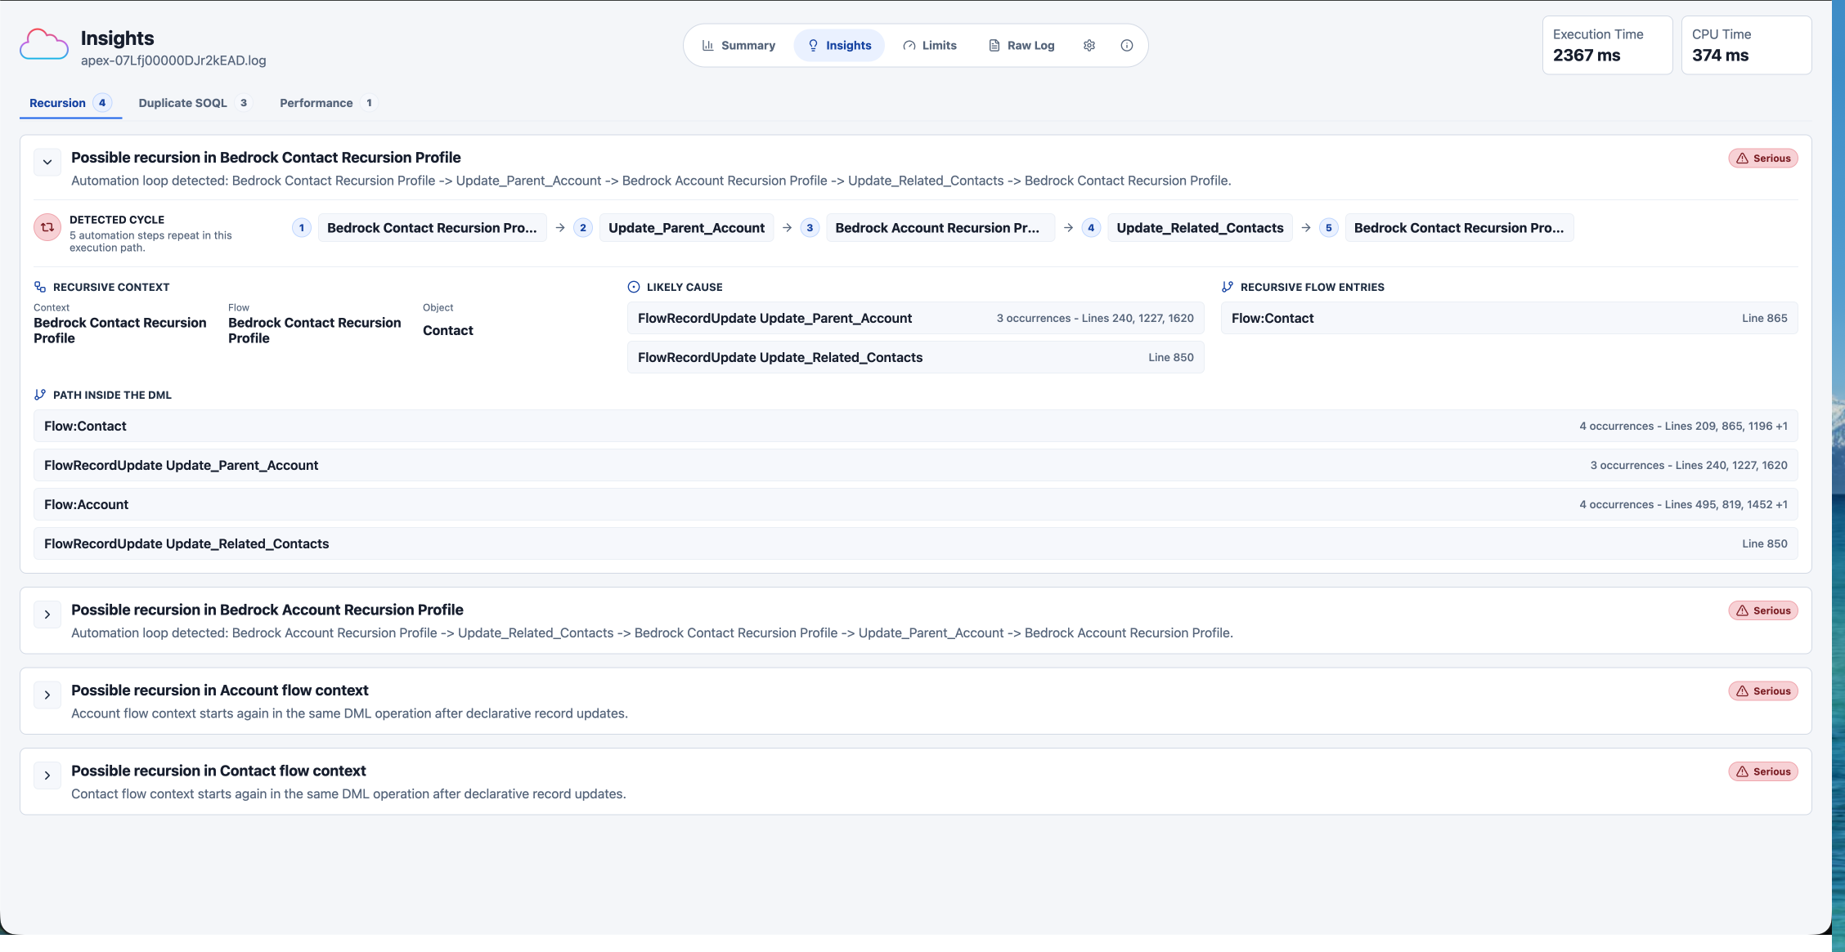The image size is (1845, 952).
Task: Click the Update_Related_Contacts cycle chip
Action: coord(1200,228)
